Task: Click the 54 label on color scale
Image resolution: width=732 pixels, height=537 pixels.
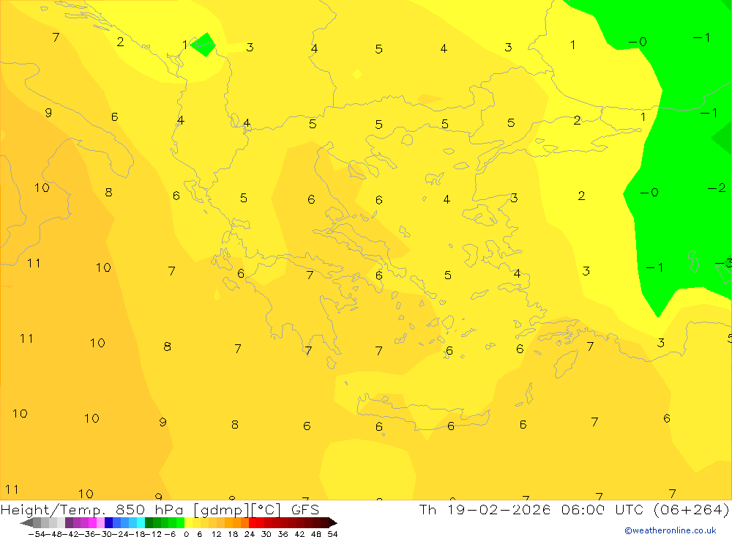Action: 332,534
